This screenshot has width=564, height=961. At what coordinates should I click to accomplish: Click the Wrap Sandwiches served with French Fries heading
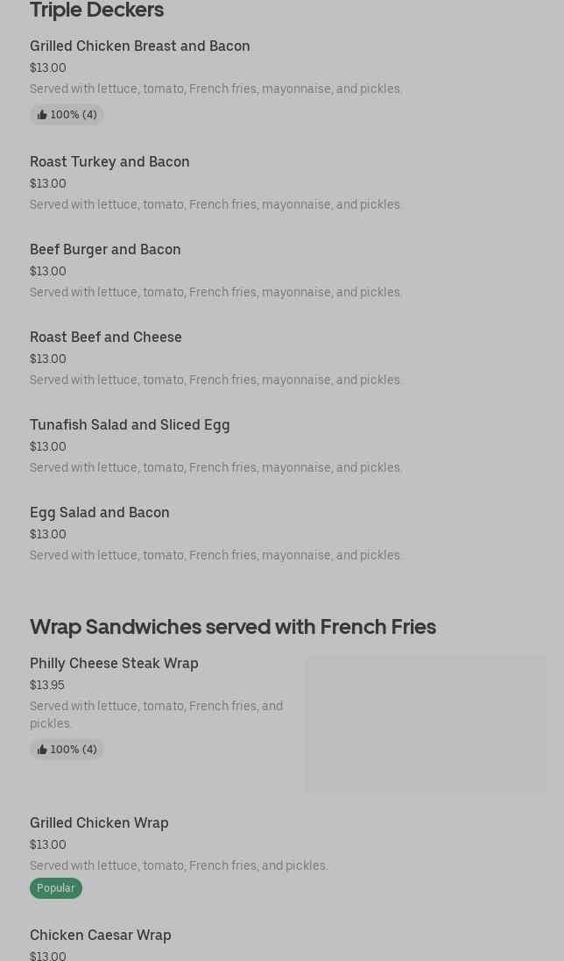pos(233,626)
